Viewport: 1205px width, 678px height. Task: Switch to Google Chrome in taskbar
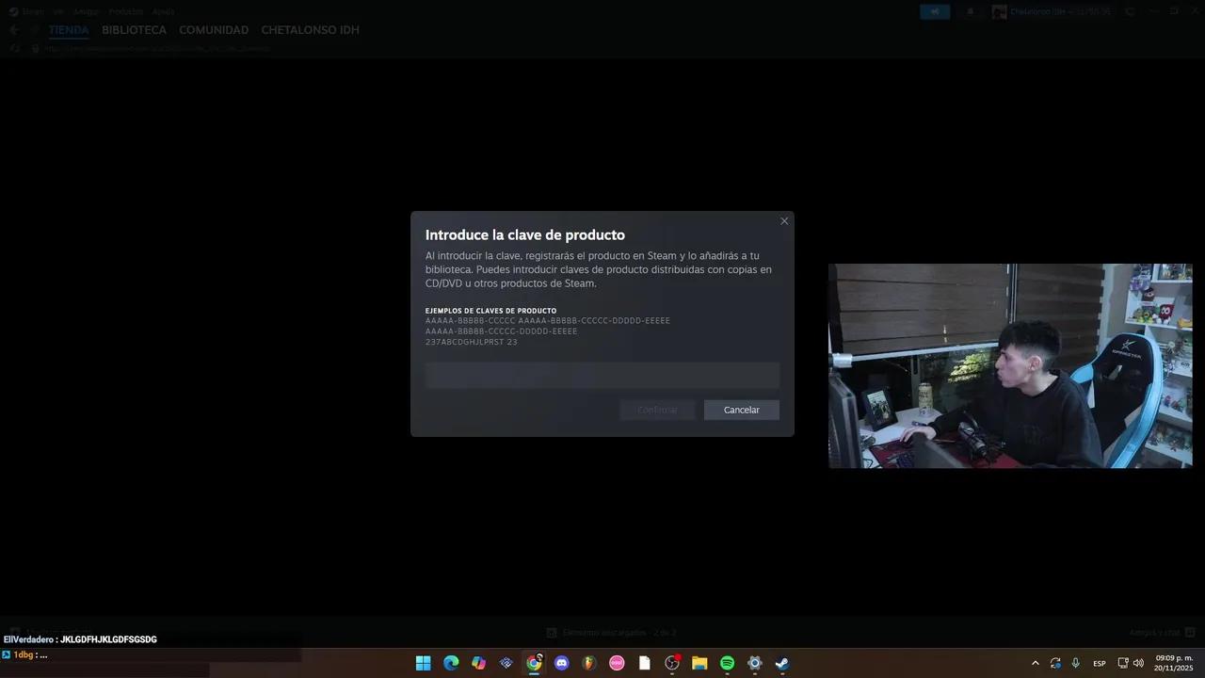(x=534, y=663)
